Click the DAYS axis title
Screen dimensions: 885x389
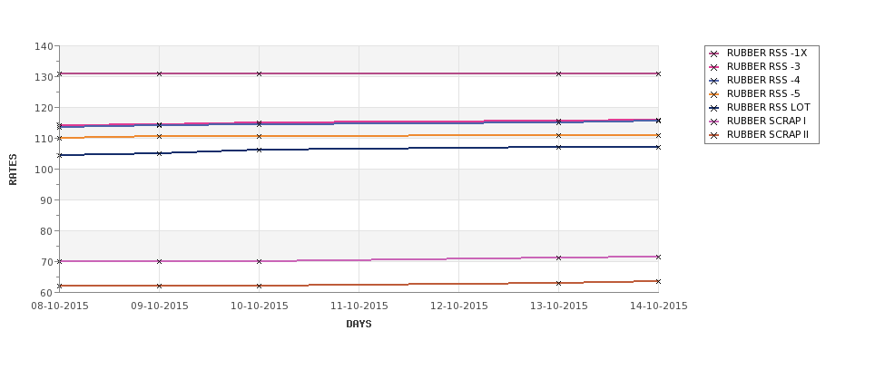[359, 325]
